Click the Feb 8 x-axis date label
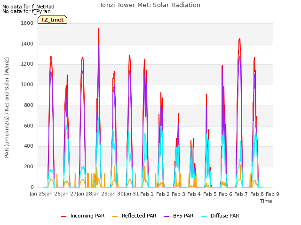Screen dimensions: 301x225 [x=257, y=194]
